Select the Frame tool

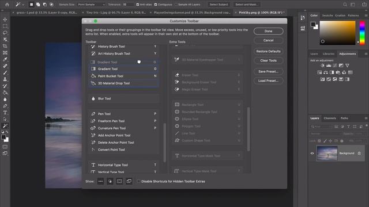tap(5, 52)
